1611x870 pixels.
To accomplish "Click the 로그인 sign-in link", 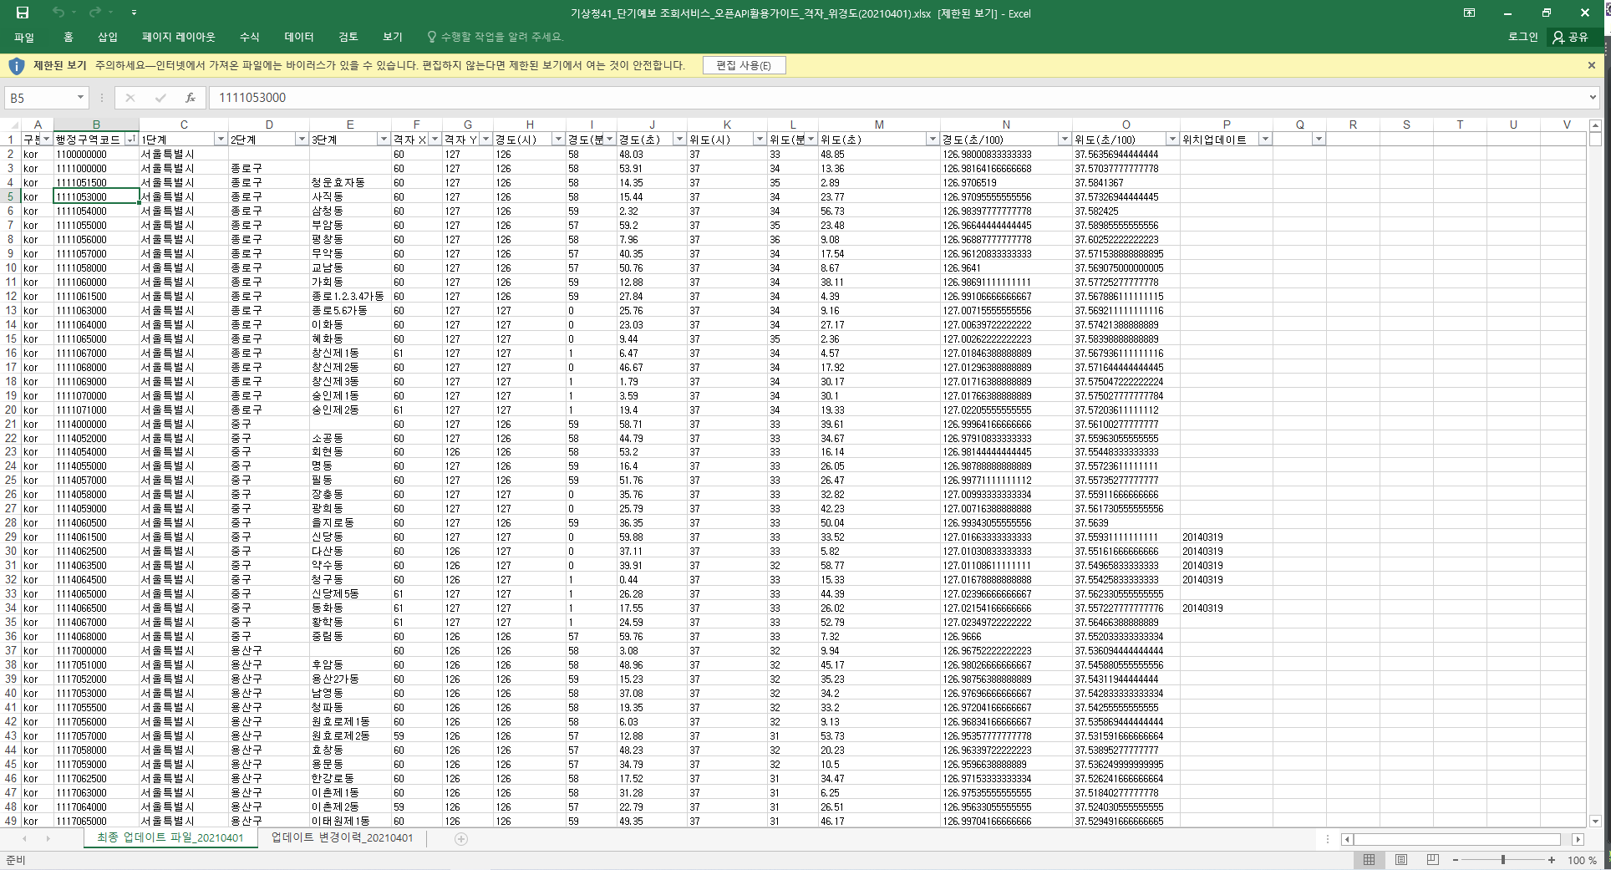I will click(1522, 37).
